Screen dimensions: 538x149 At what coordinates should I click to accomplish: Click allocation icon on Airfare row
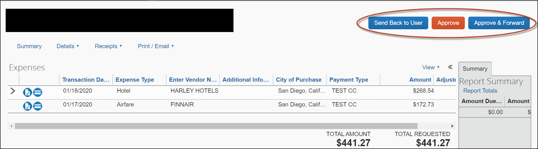click(38, 106)
